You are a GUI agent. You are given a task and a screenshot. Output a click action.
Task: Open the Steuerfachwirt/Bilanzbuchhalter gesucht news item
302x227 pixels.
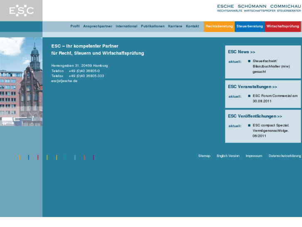click(x=271, y=66)
